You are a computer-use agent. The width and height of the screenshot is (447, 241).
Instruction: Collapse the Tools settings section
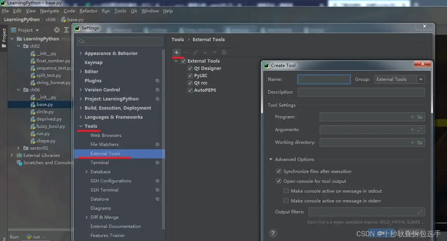[x=81, y=126]
